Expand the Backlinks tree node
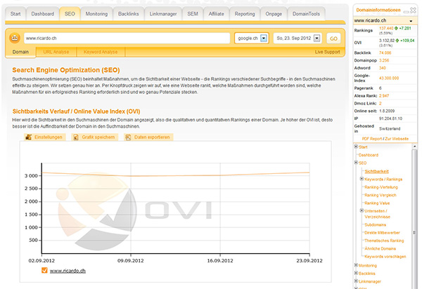422x289 pixels. (x=356, y=273)
